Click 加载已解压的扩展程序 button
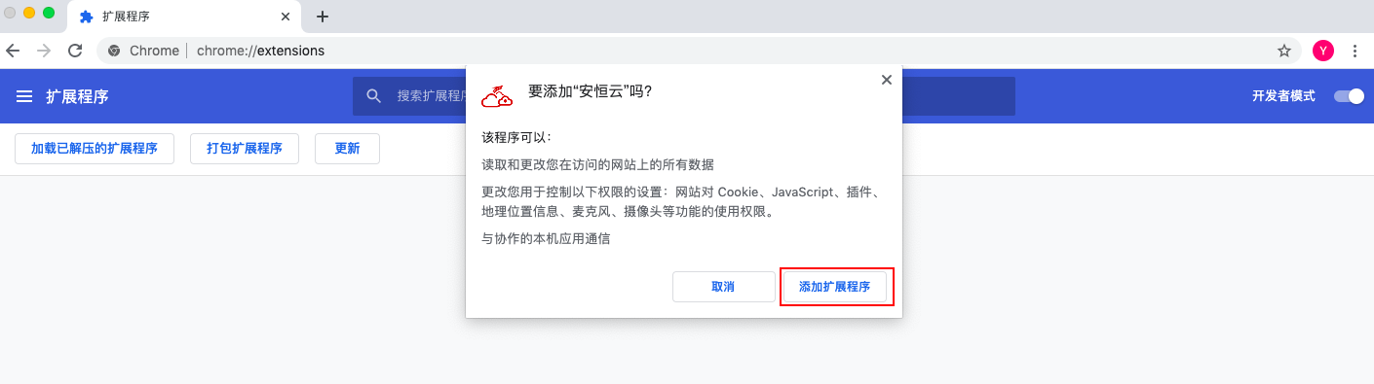The width and height of the screenshot is (1374, 384). coord(95,149)
